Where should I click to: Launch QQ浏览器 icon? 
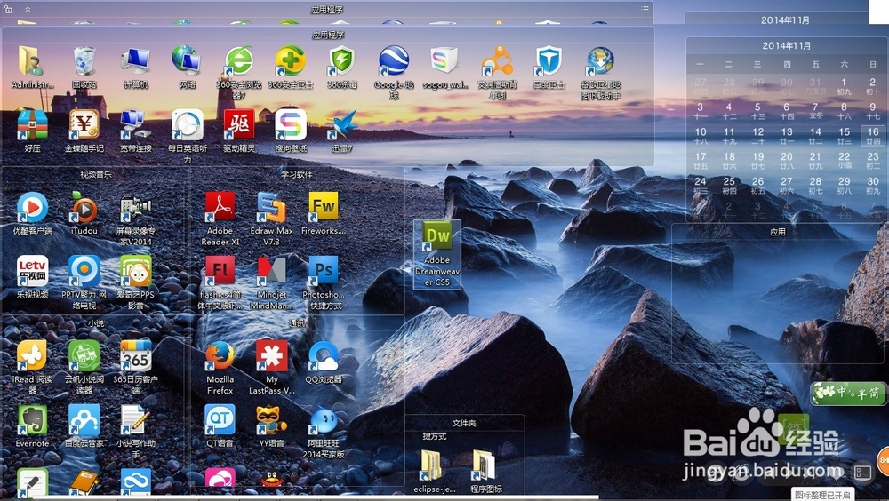324,356
